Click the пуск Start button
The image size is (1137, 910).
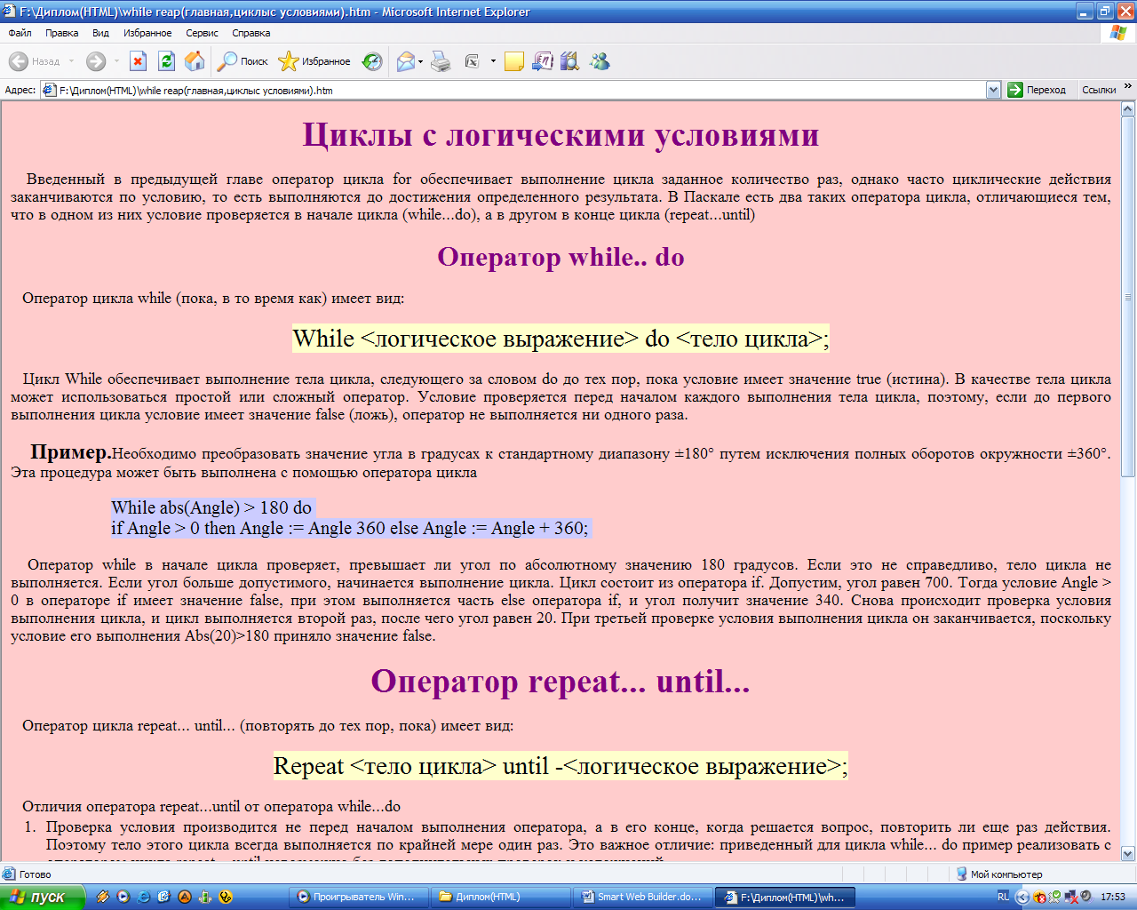[x=40, y=897]
